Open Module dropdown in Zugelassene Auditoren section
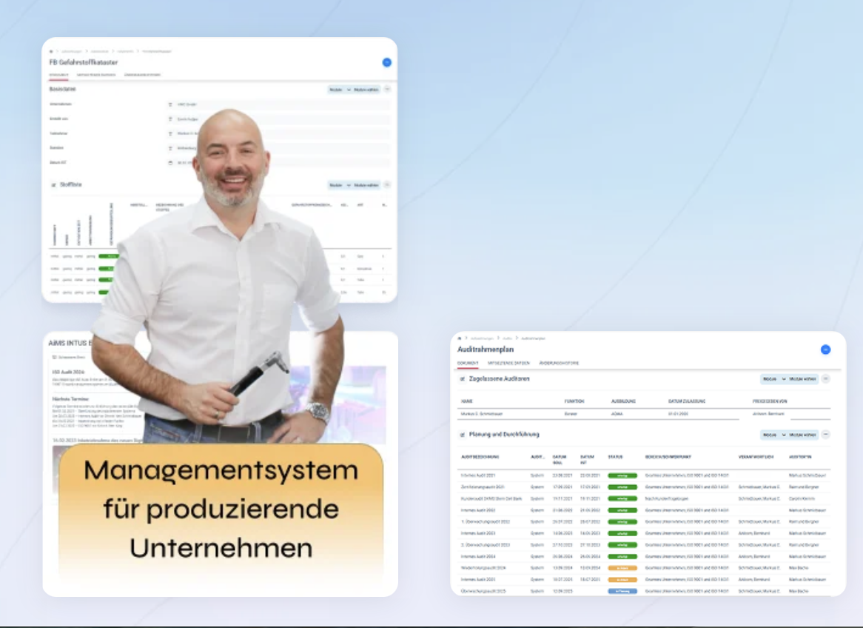 (x=774, y=379)
